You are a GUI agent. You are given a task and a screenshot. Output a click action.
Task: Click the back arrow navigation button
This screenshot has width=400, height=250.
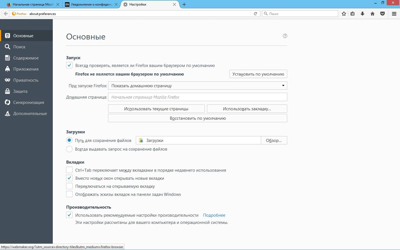pyautogui.click(x=6, y=14)
